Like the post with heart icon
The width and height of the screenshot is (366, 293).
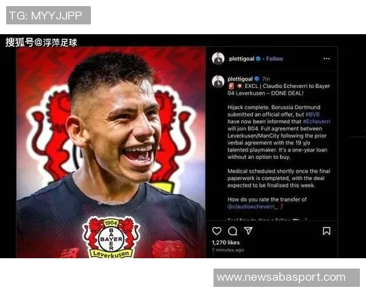point(217,231)
